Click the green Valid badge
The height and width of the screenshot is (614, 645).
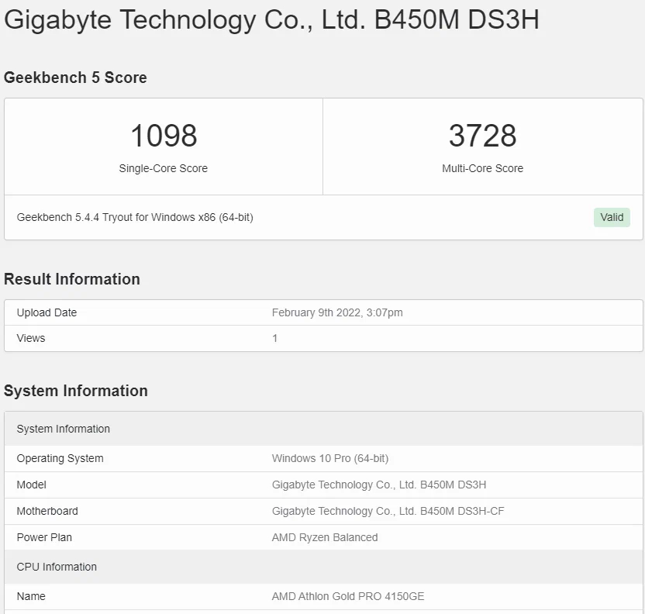point(611,217)
